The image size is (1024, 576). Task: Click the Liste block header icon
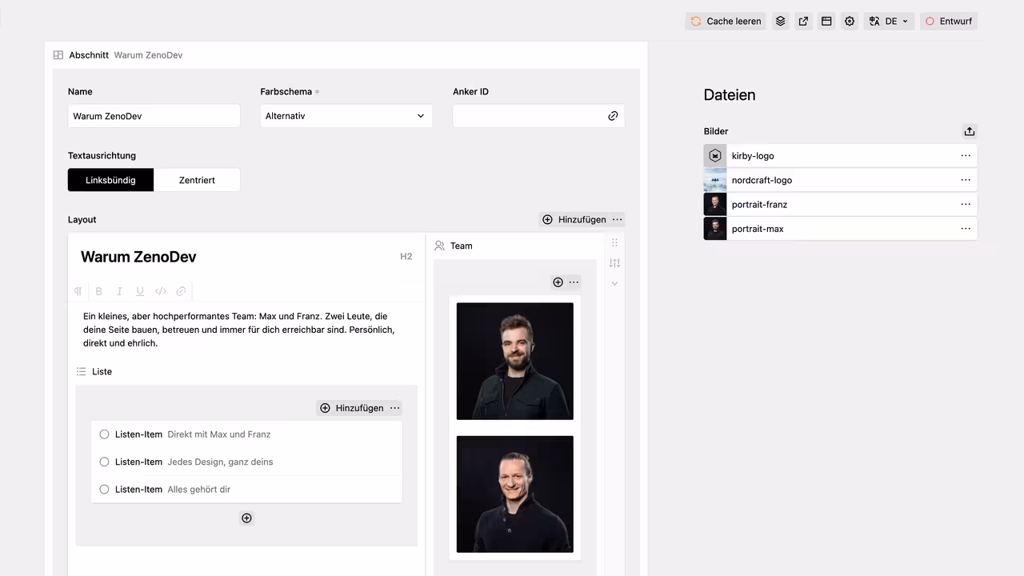tap(81, 371)
